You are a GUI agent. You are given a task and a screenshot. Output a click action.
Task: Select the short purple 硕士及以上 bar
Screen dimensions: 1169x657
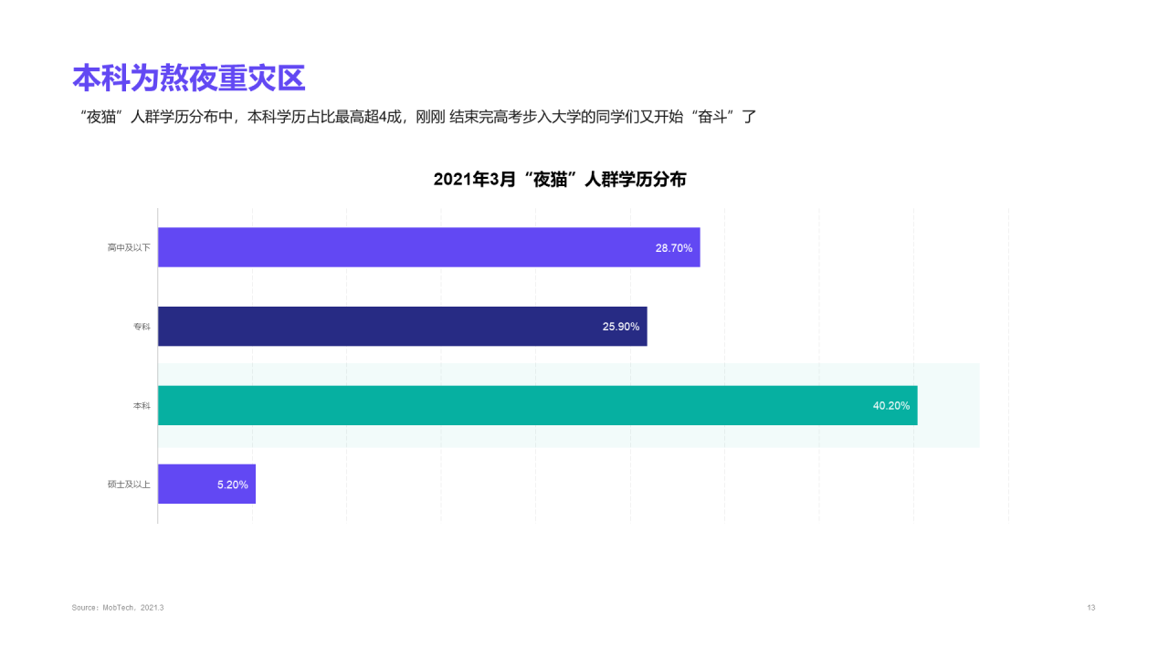(207, 485)
